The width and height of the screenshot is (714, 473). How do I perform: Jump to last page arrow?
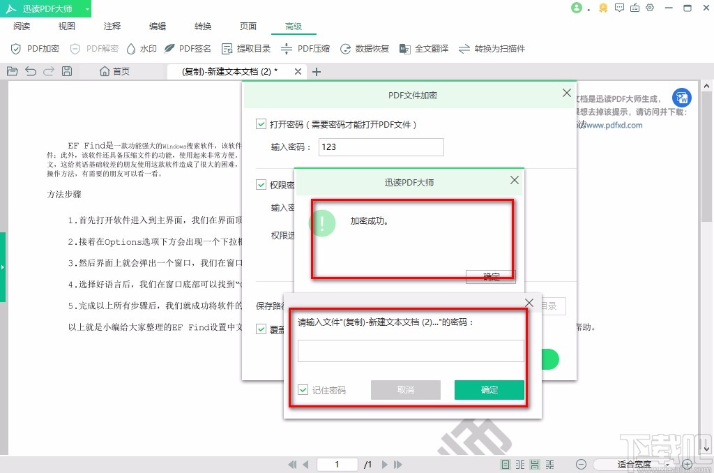398,465
